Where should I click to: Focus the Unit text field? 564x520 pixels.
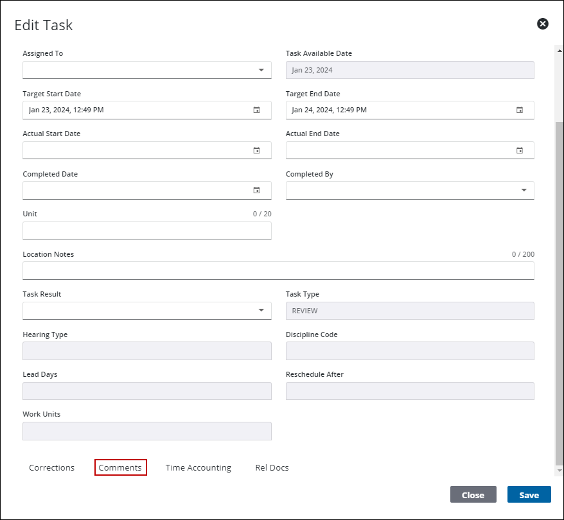[146, 230]
